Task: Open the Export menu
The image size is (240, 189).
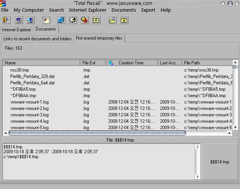Action: click(148, 10)
